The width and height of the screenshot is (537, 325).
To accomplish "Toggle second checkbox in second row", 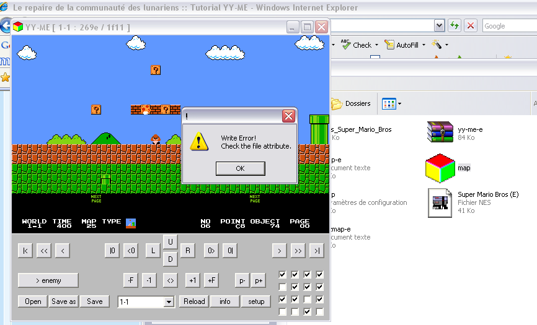I will 295,287.
